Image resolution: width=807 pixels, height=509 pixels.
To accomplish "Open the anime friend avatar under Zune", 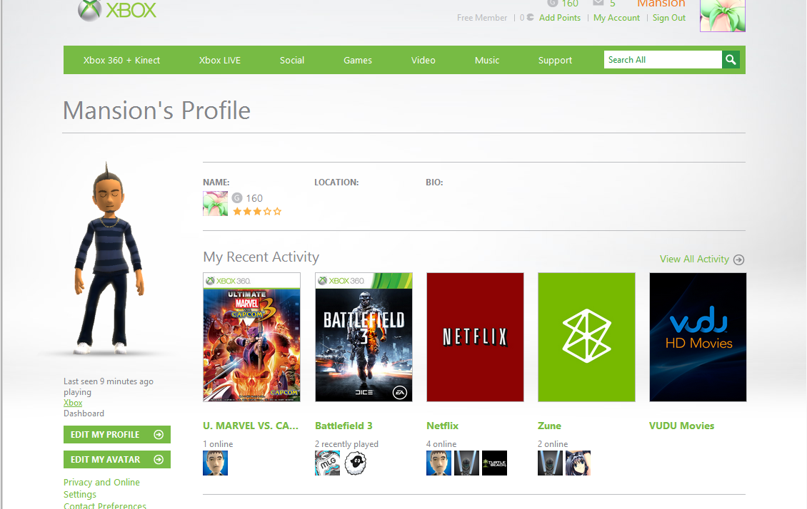I will [x=578, y=463].
